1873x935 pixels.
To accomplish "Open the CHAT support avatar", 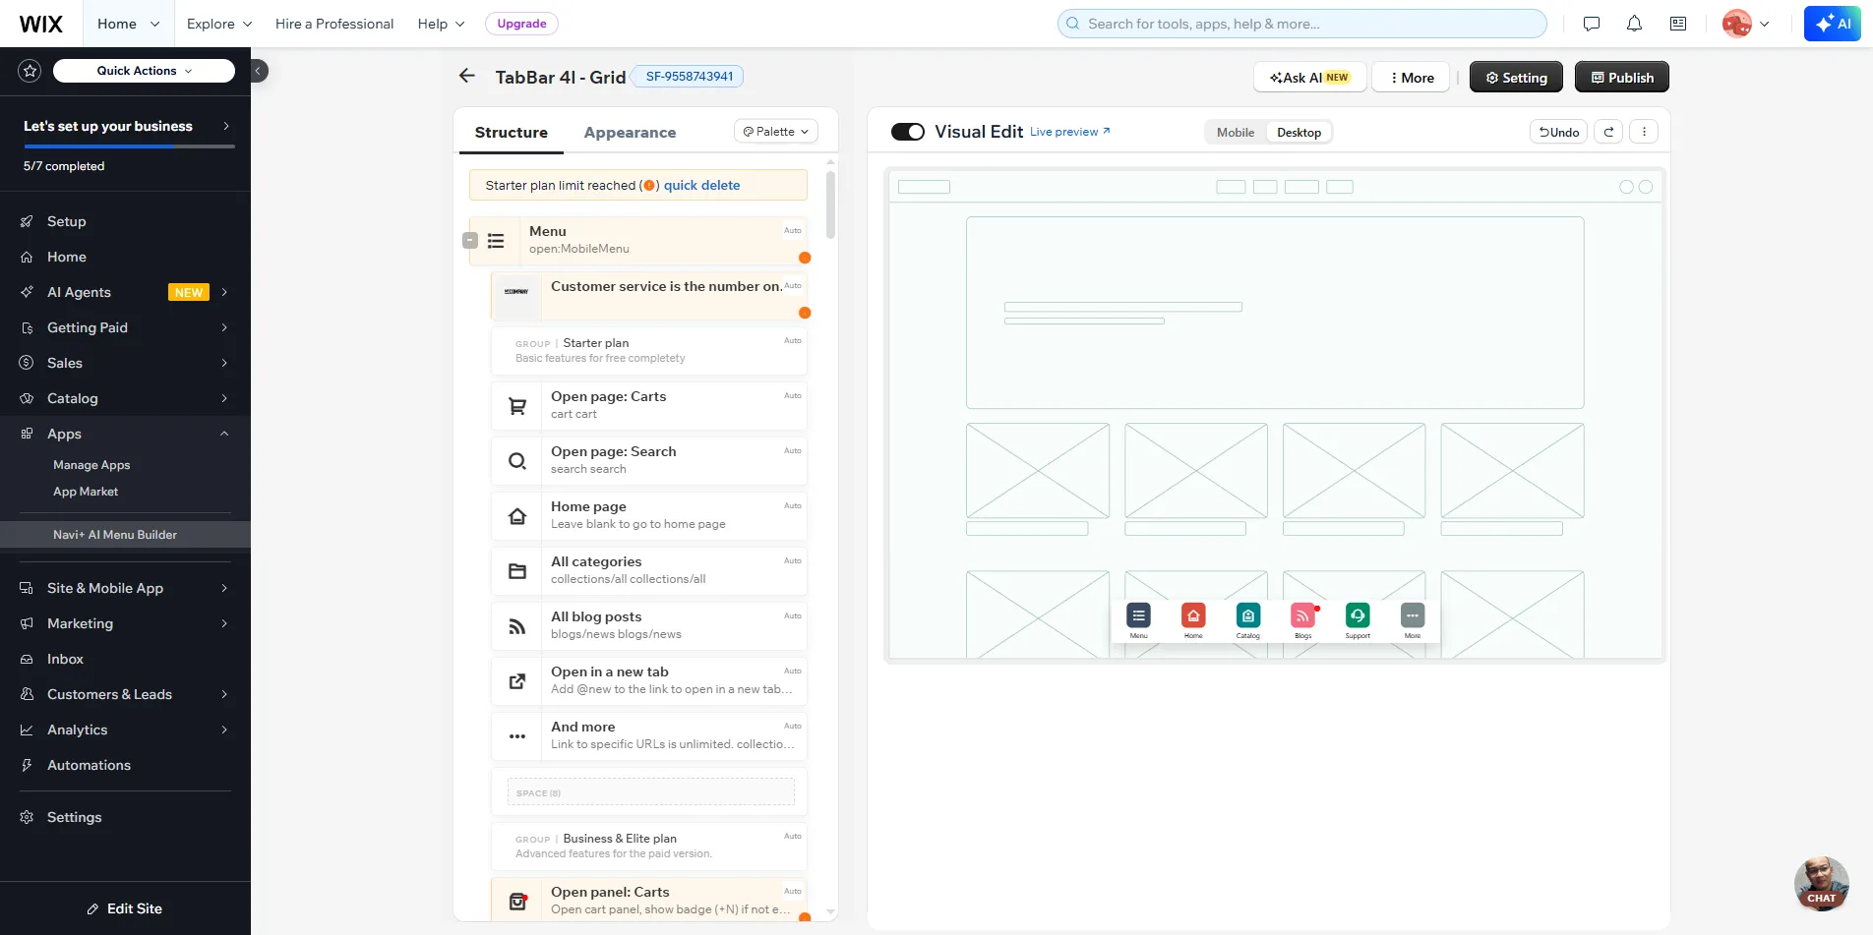I will click(x=1821, y=883).
